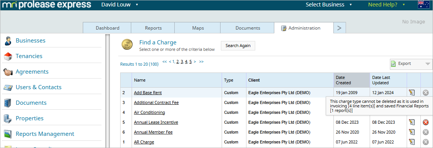433x148 pixels.
Task: Edit the Add Base Rent charge
Action: pyautogui.click(x=412, y=93)
